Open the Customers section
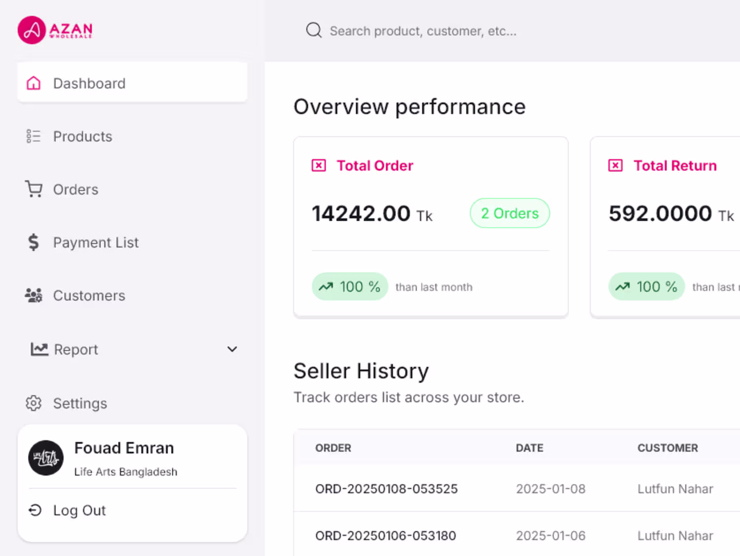The height and width of the screenshot is (556, 740). 89,295
